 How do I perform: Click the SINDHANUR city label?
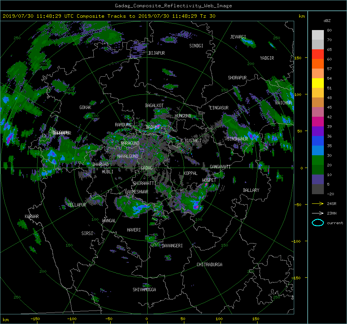(x=238, y=139)
